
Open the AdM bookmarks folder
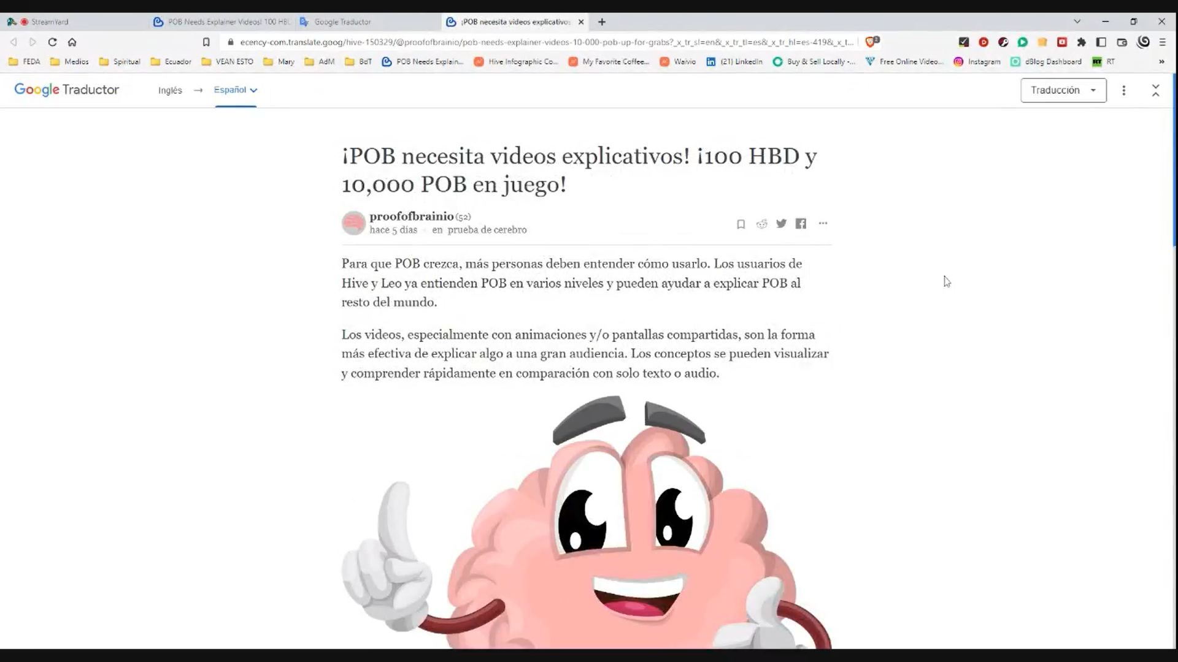(x=320, y=61)
